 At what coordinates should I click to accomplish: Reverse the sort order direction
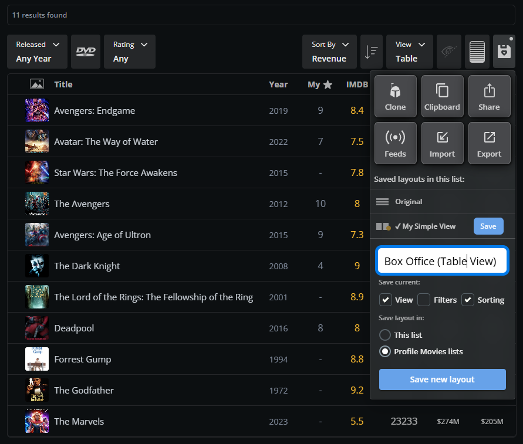[371, 52]
